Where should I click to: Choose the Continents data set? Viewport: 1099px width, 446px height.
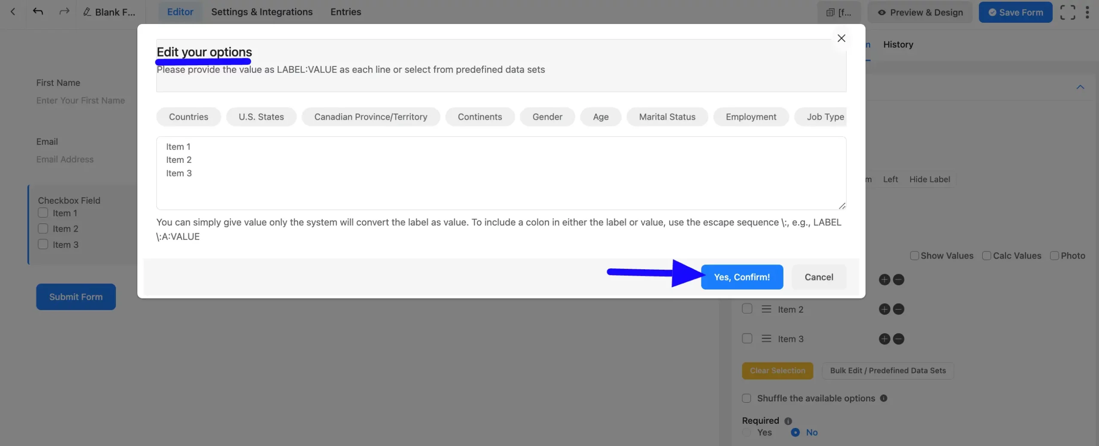coord(480,117)
